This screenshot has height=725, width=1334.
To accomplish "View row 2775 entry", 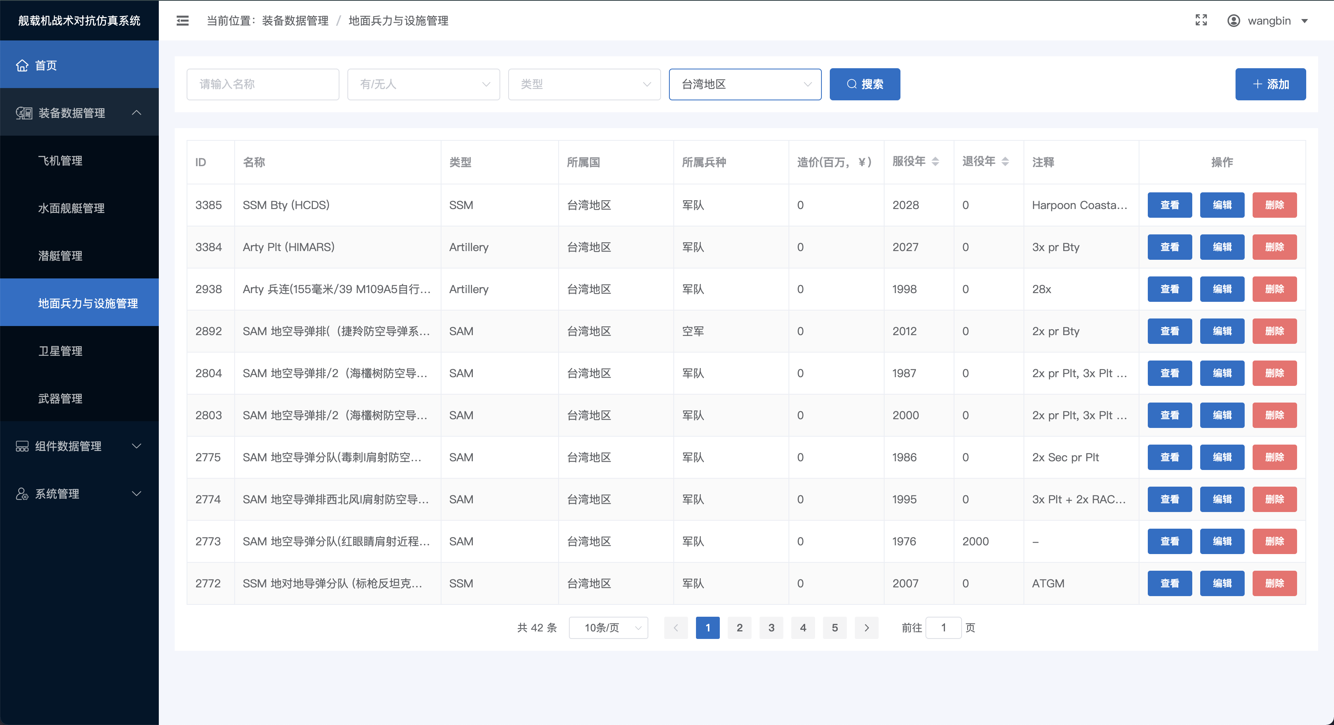I will [1169, 457].
